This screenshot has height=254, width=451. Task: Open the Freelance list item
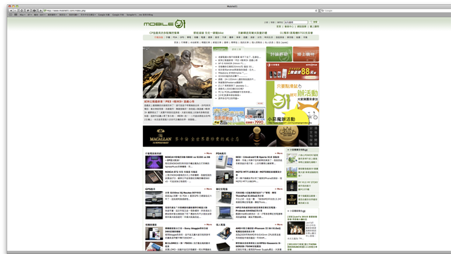tap(230, 83)
